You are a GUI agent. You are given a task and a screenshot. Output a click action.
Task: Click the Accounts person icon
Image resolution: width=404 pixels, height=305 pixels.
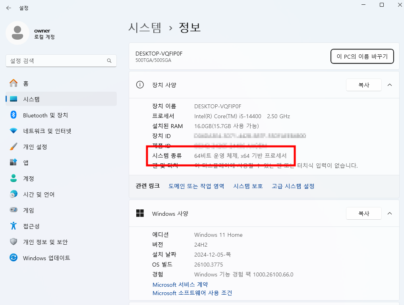click(14, 178)
